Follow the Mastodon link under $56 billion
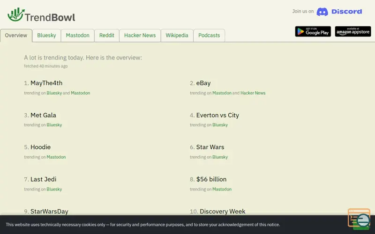The width and height of the screenshot is (375, 234). tap(222, 189)
